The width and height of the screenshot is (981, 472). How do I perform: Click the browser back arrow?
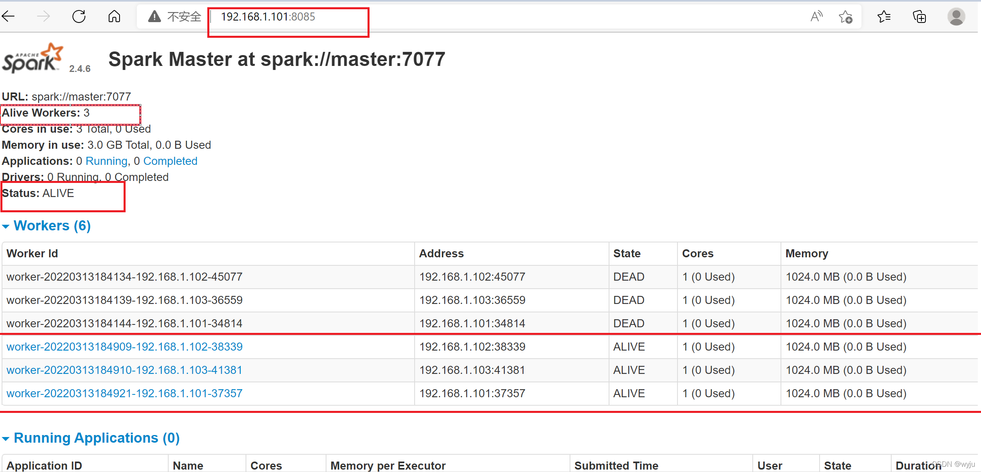tap(8, 16)
